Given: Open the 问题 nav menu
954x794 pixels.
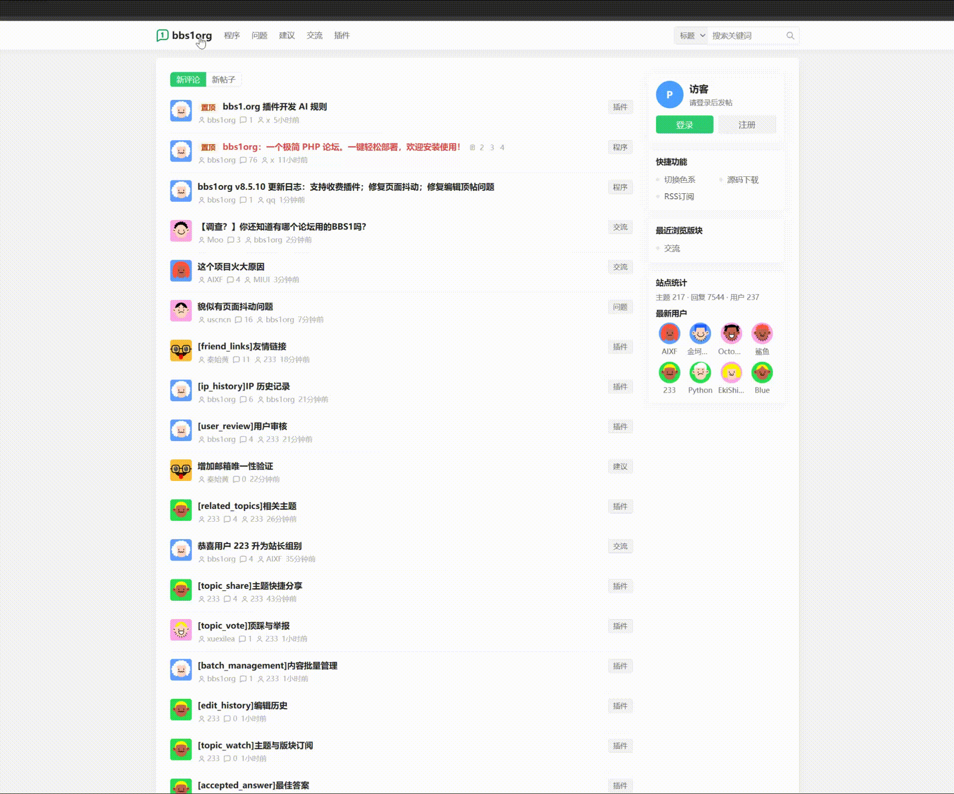Looking at the screenshot, I should click(x=259, y=35).
